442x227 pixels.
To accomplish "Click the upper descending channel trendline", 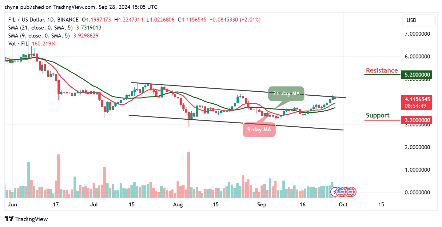I will click(x=239, y=90).
